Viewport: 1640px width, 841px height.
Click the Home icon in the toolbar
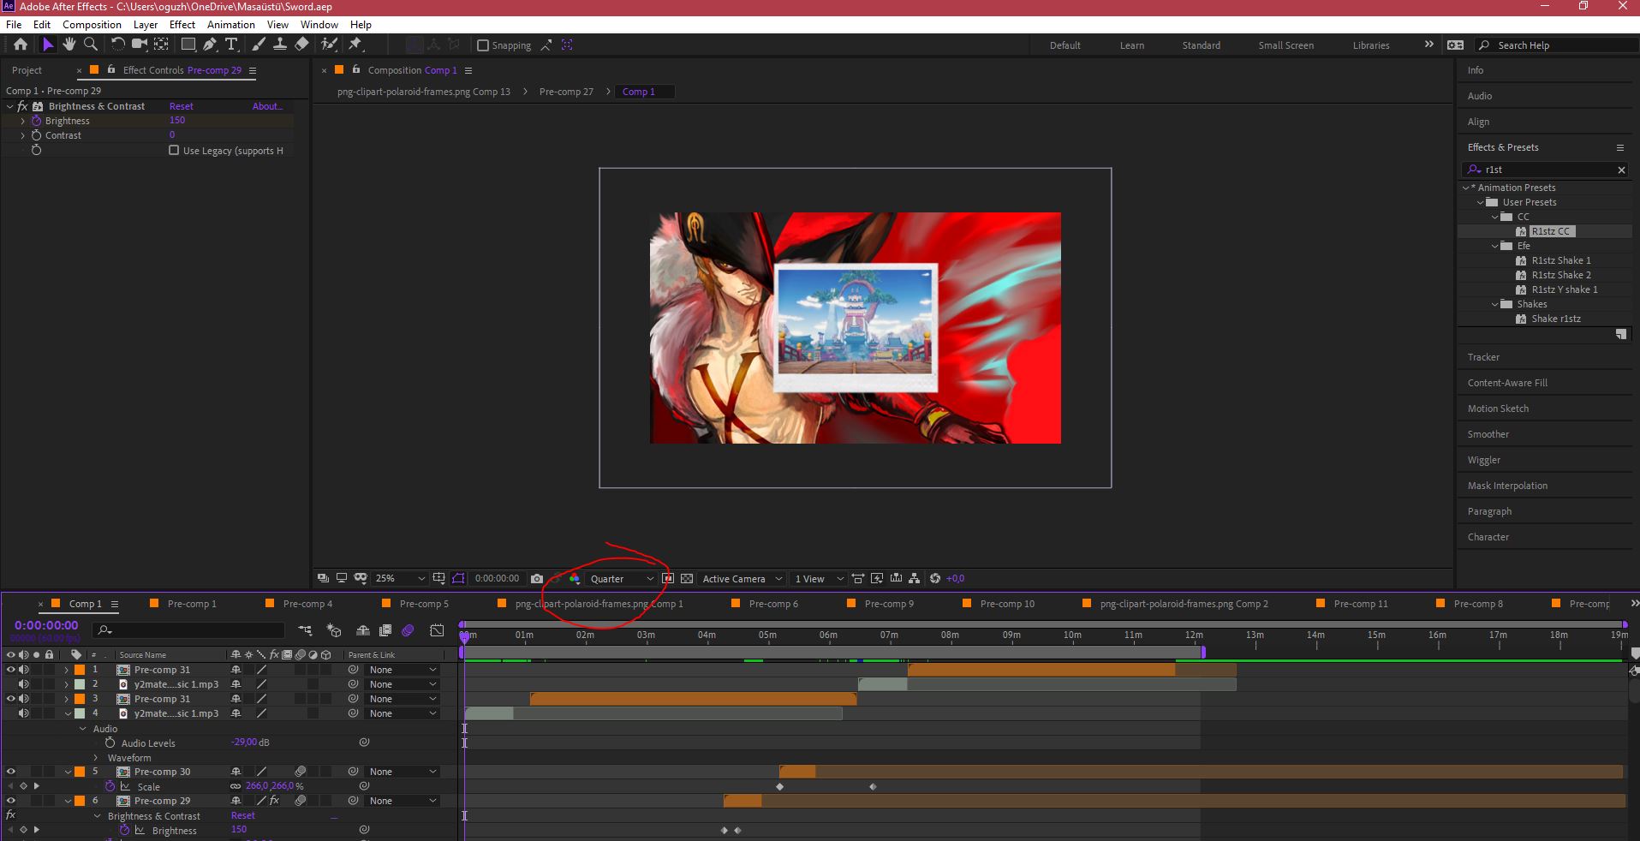coord(21,45)
